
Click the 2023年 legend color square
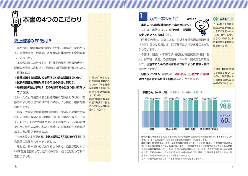[194, 92]
